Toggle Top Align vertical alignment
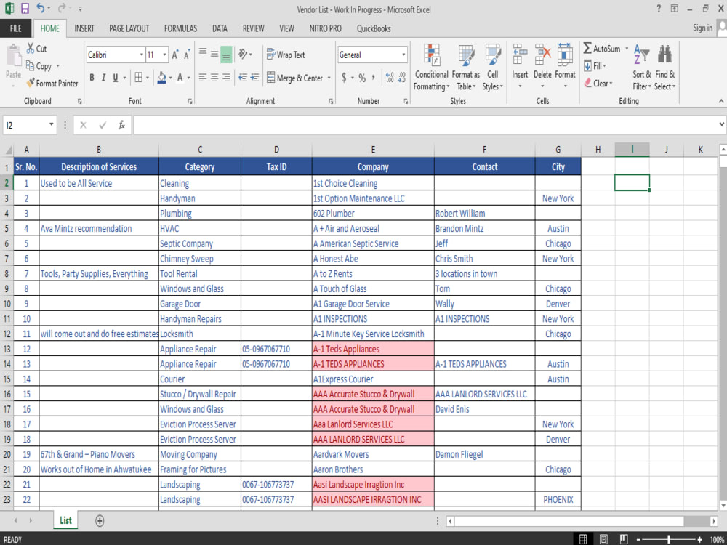This screenshot has width=727, height=545. (203, 52)
